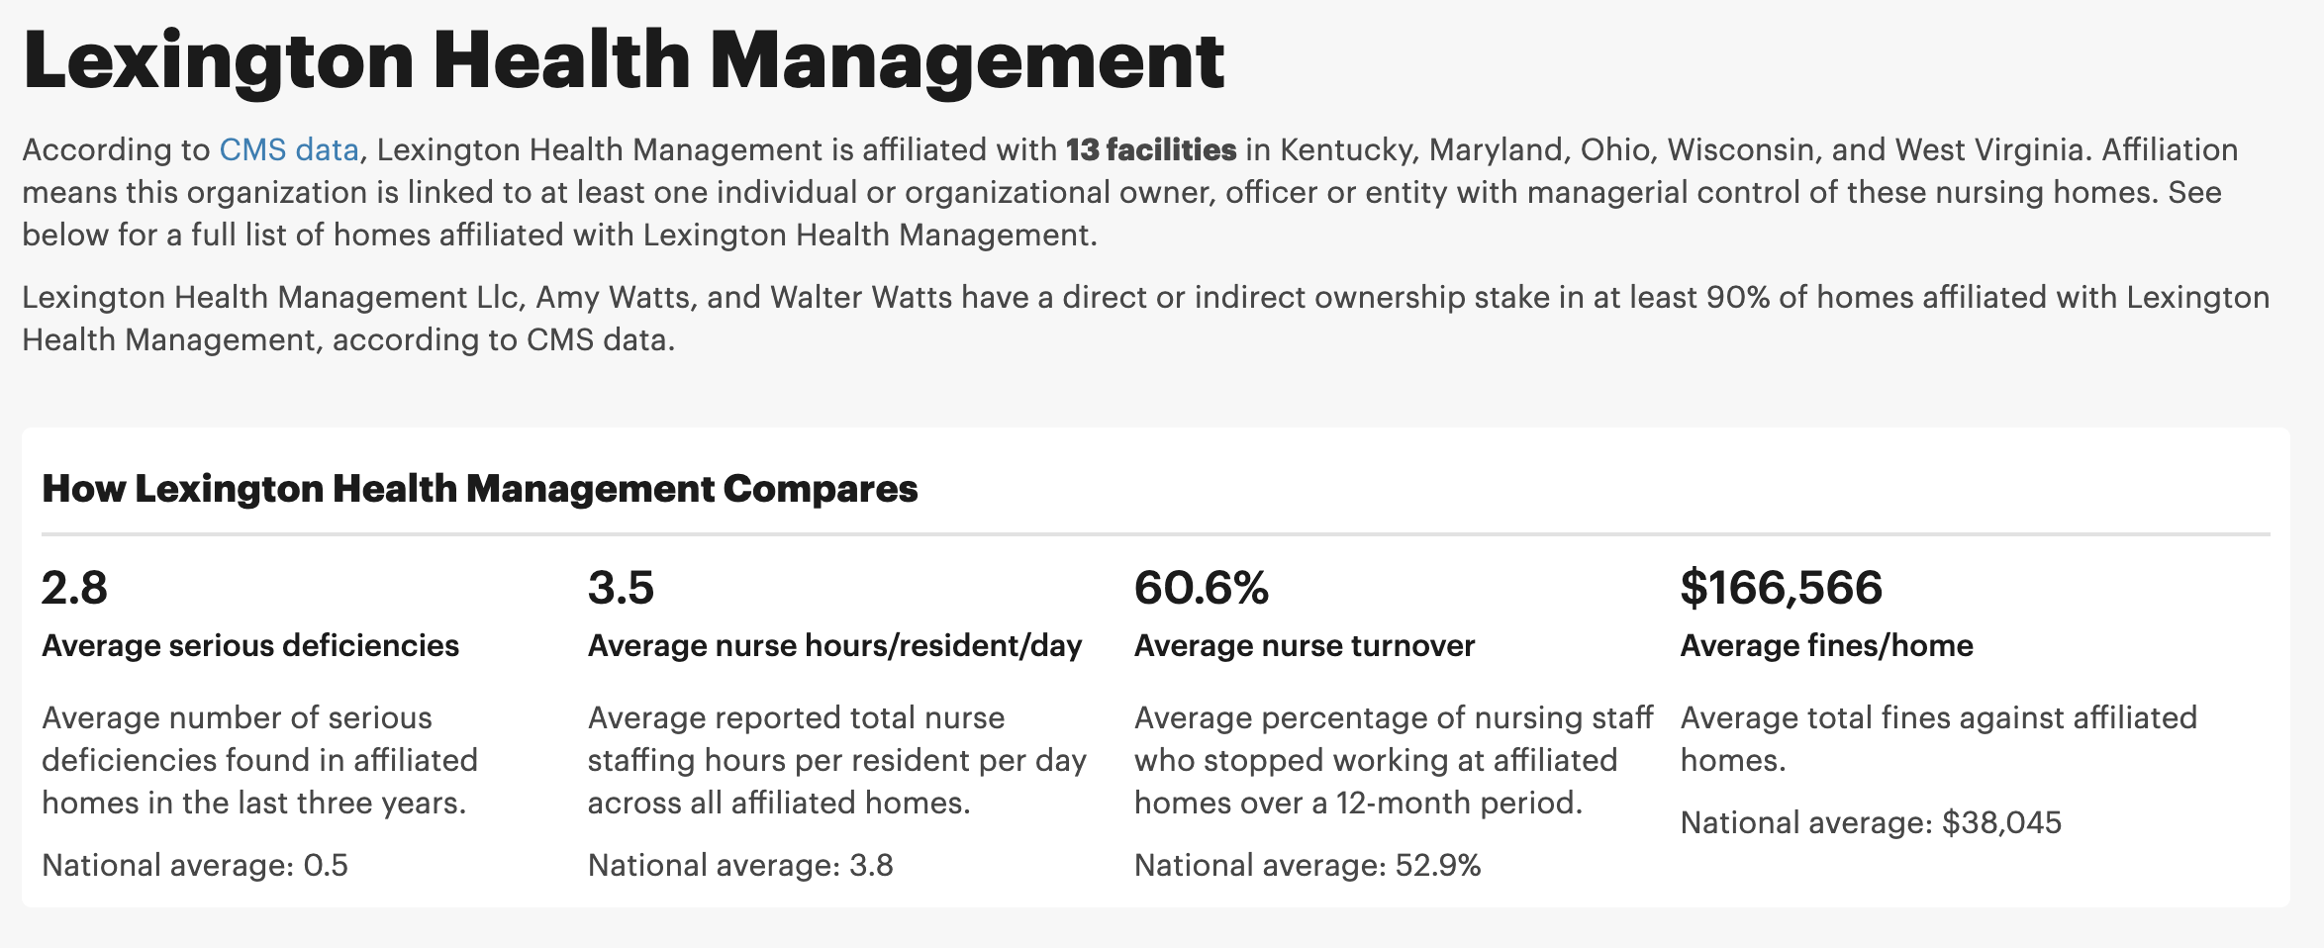
Task: Click the nurse staffing hours description paragraph
Action: click(836, 760)
